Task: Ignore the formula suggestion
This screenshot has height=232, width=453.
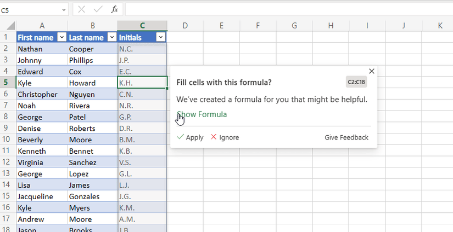Action: [x=225, y=137]
